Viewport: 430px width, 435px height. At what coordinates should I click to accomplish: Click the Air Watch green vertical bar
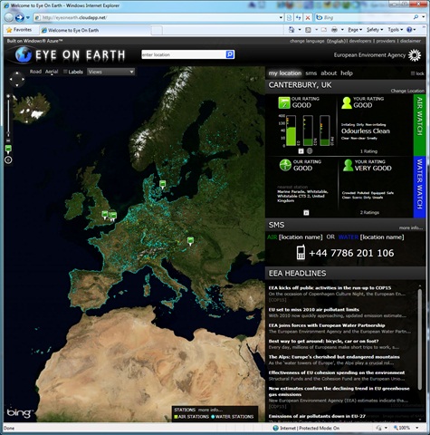[x=419, y=125]
